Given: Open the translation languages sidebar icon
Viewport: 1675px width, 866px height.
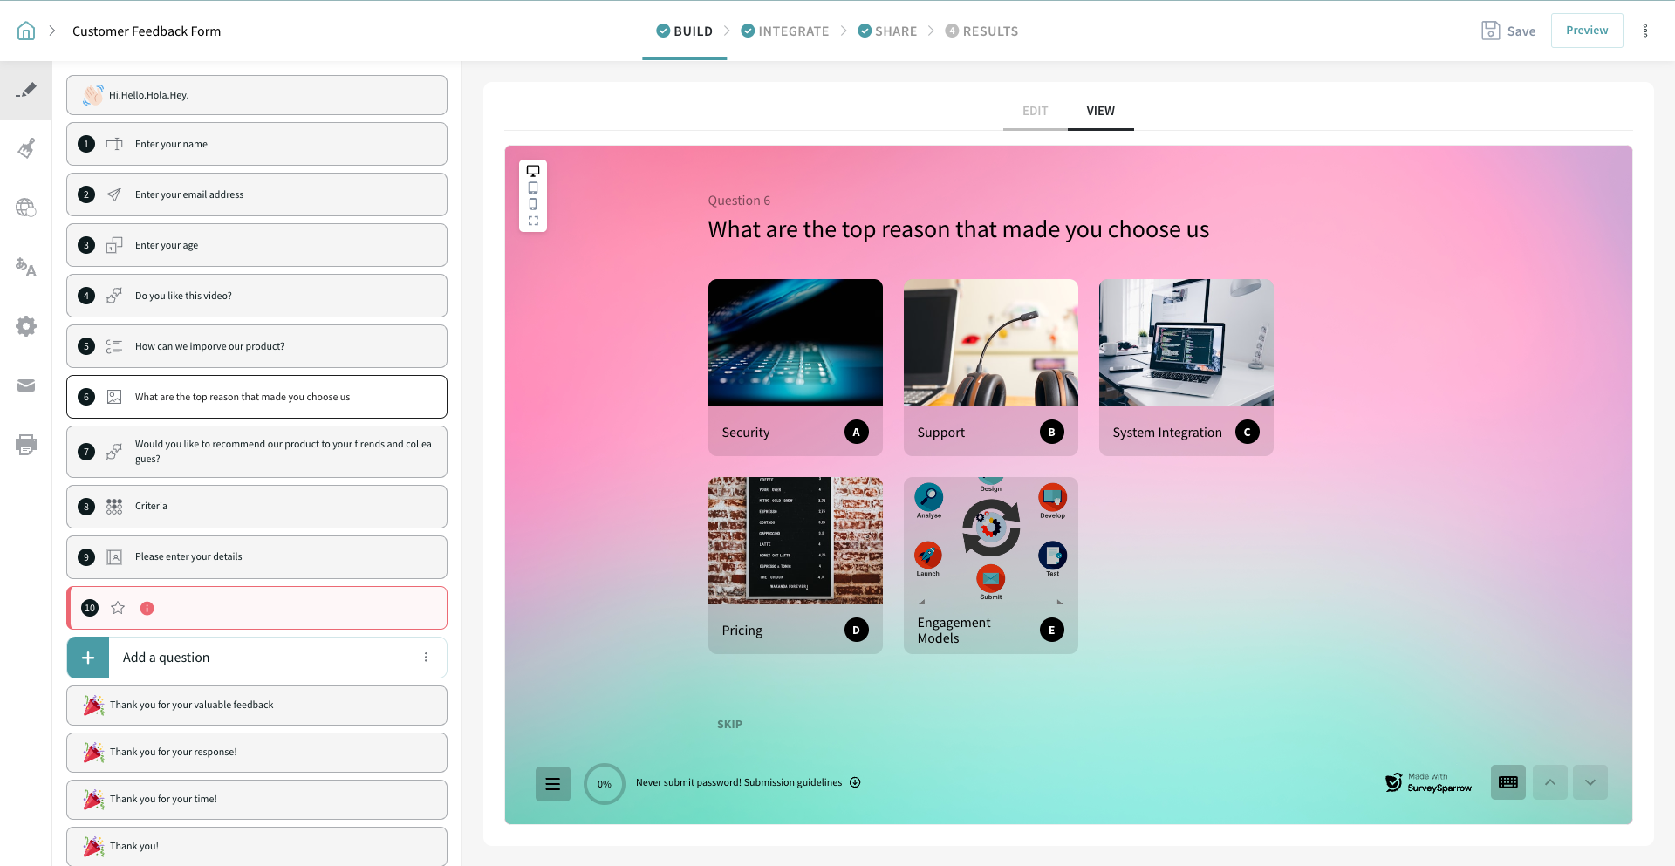Looking at the screenshot, I should [x=26, y=267].
